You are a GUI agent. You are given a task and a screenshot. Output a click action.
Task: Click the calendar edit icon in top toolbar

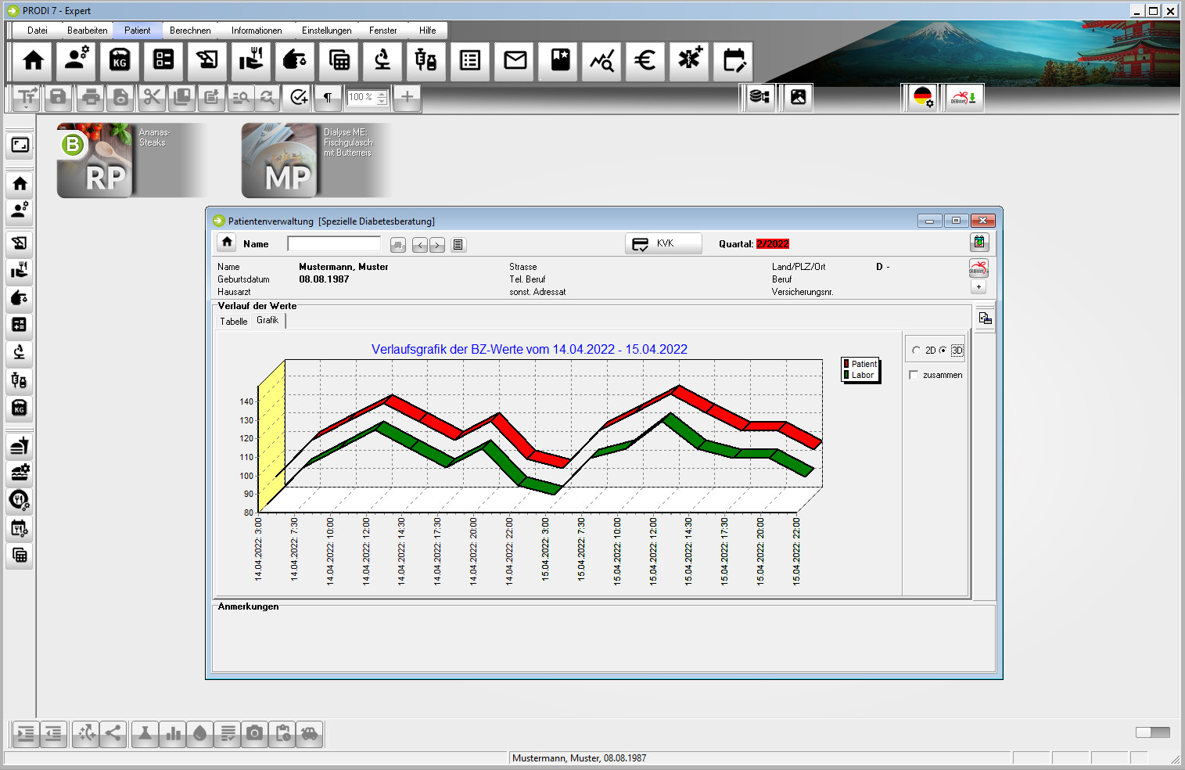tap(734, 60)
